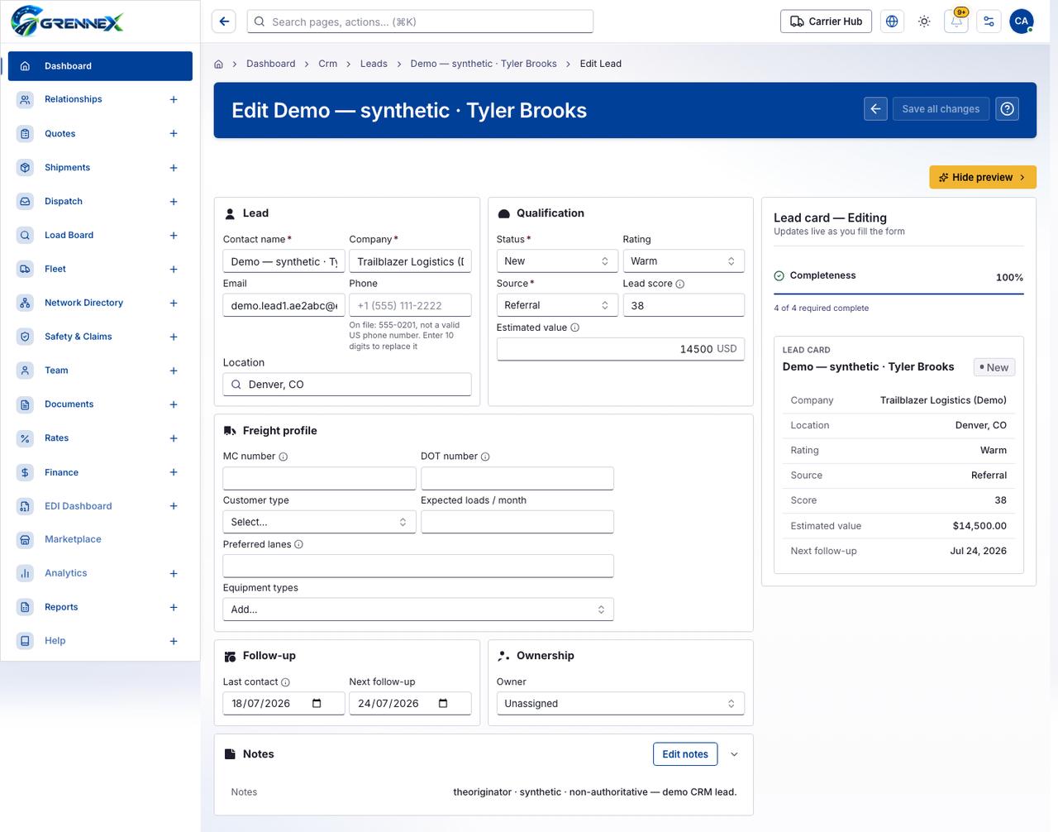This screenshot has width=1058, height=832.
Task: Click the info icon beside Preferred lanes
Action: click(299, 544)
